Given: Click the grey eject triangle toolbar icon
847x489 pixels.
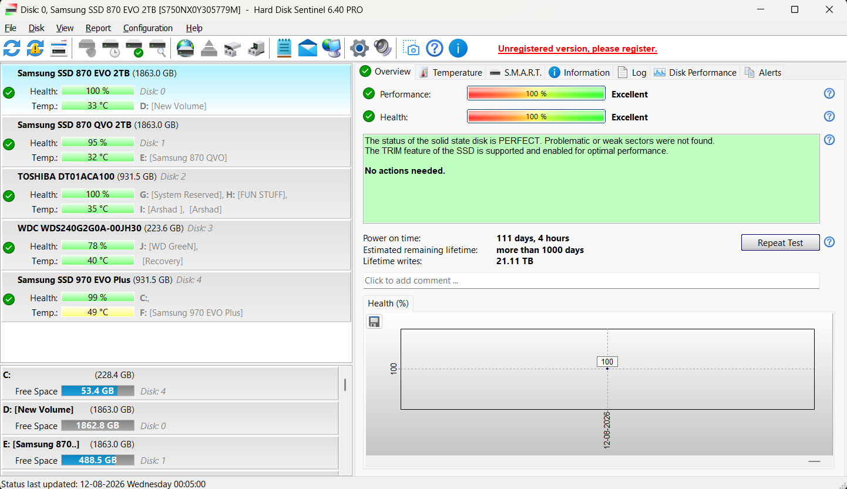Looking at the screenshot, I should 209,48.
